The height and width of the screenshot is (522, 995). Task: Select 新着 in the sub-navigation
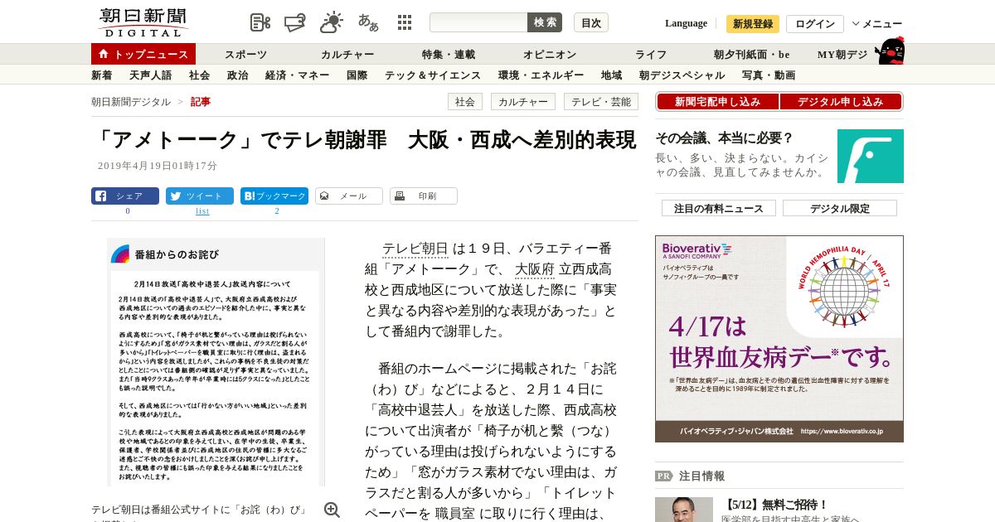coord(102,75)
